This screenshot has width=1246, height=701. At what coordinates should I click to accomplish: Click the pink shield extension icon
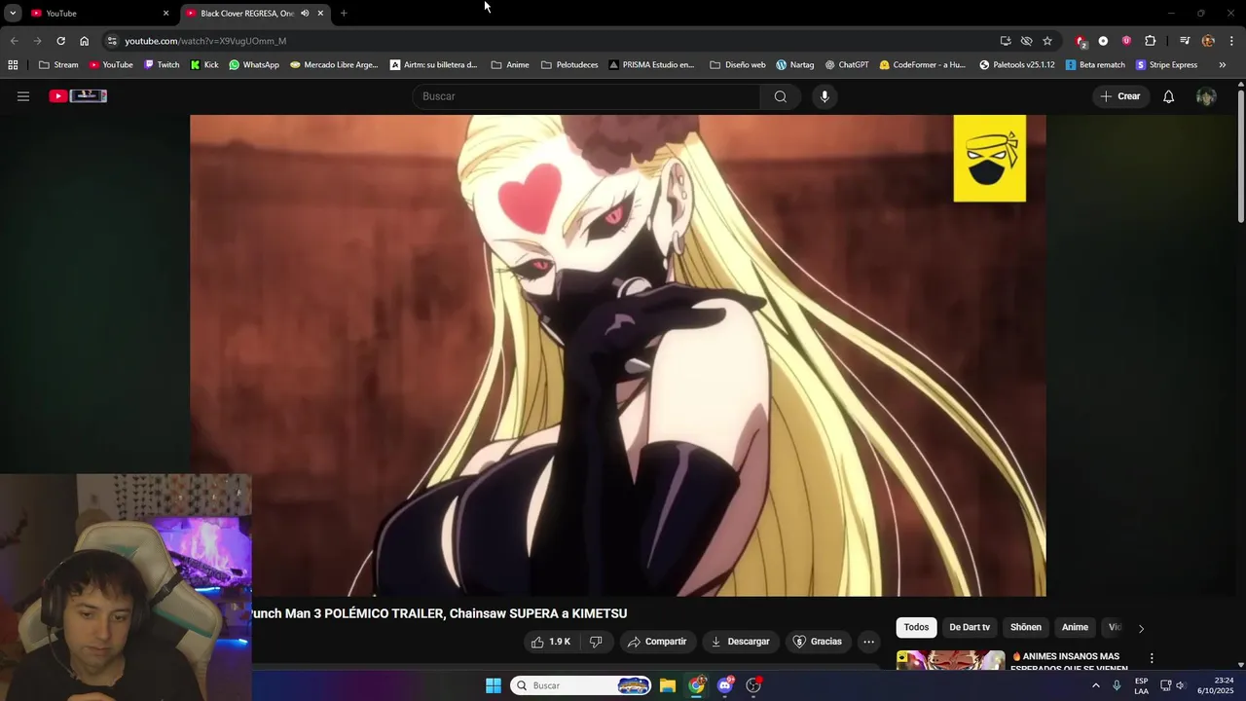[x=1126, y=41]
